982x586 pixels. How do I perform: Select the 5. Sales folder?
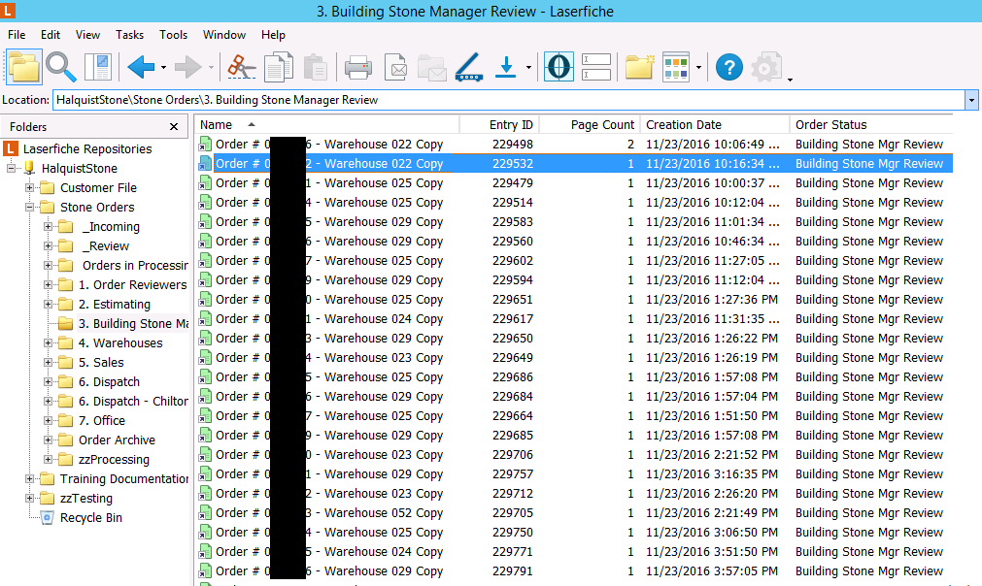(101, 363)
